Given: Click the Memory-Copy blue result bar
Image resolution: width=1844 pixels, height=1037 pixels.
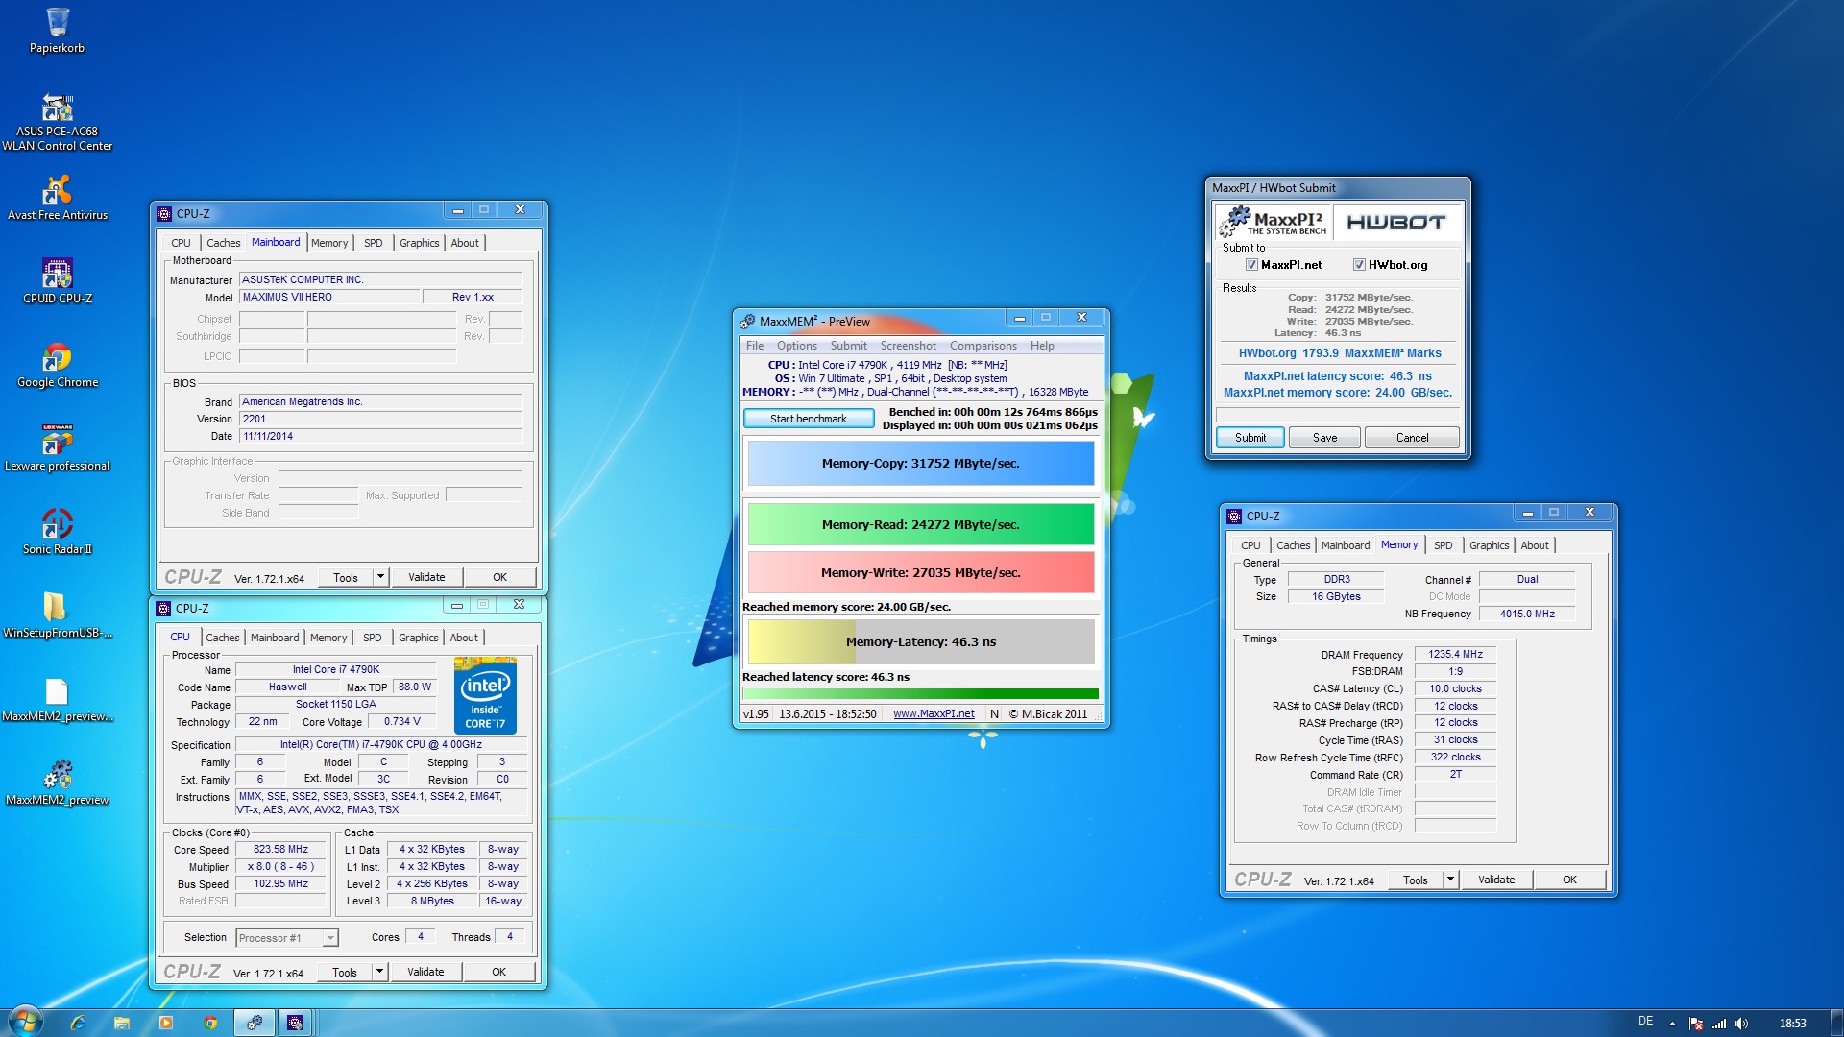Looking at the screenshot, I should click(x=921, y=463).
